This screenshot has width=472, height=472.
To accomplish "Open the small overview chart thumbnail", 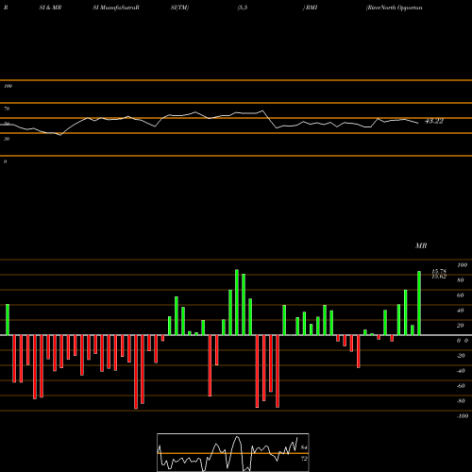I will 233,452.
